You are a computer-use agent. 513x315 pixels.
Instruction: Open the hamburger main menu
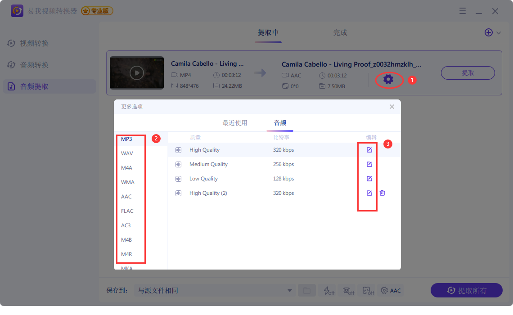463,11
